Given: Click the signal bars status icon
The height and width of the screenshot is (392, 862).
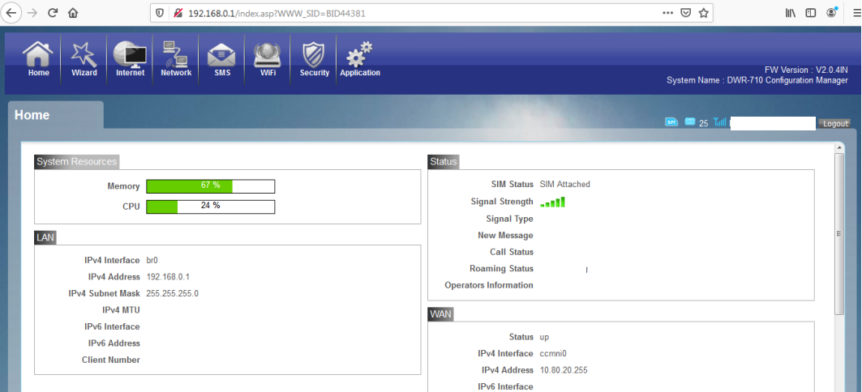Looking at the screenshot, I should (x=719, y=121).
